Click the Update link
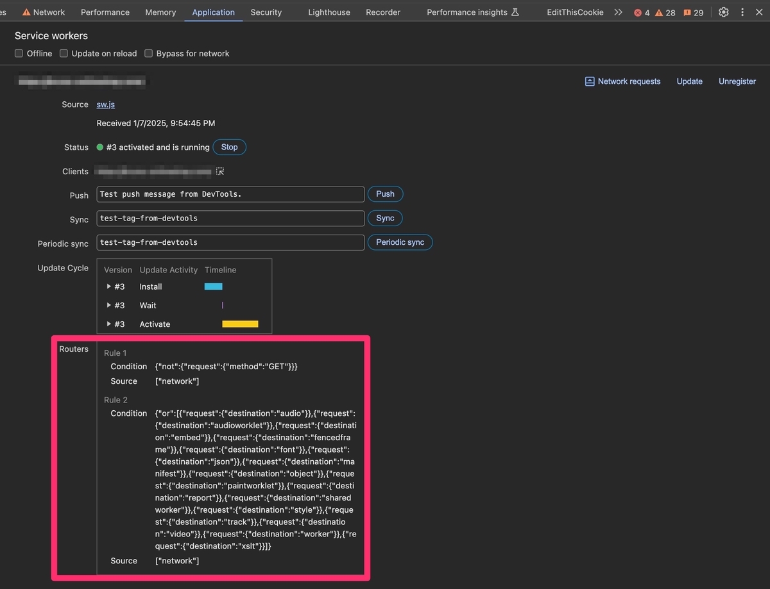This screenshot has height=589, width=770. [x=690, y=81]
